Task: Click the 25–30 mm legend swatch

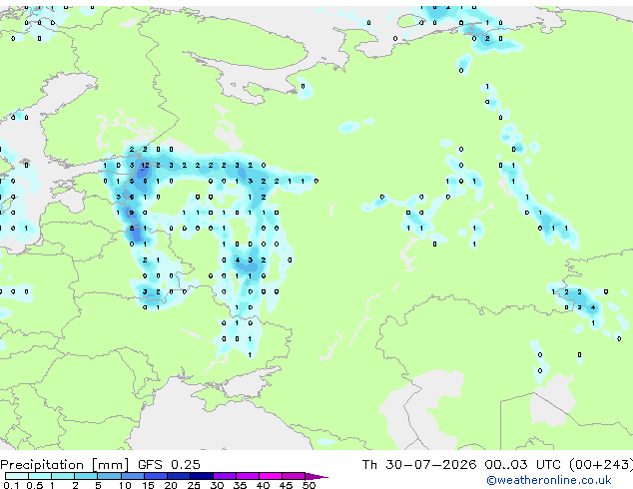Action: pyautogui.click(x=201, y=476)
